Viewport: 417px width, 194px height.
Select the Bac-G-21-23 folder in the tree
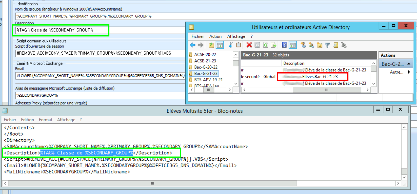pos(206,74)
